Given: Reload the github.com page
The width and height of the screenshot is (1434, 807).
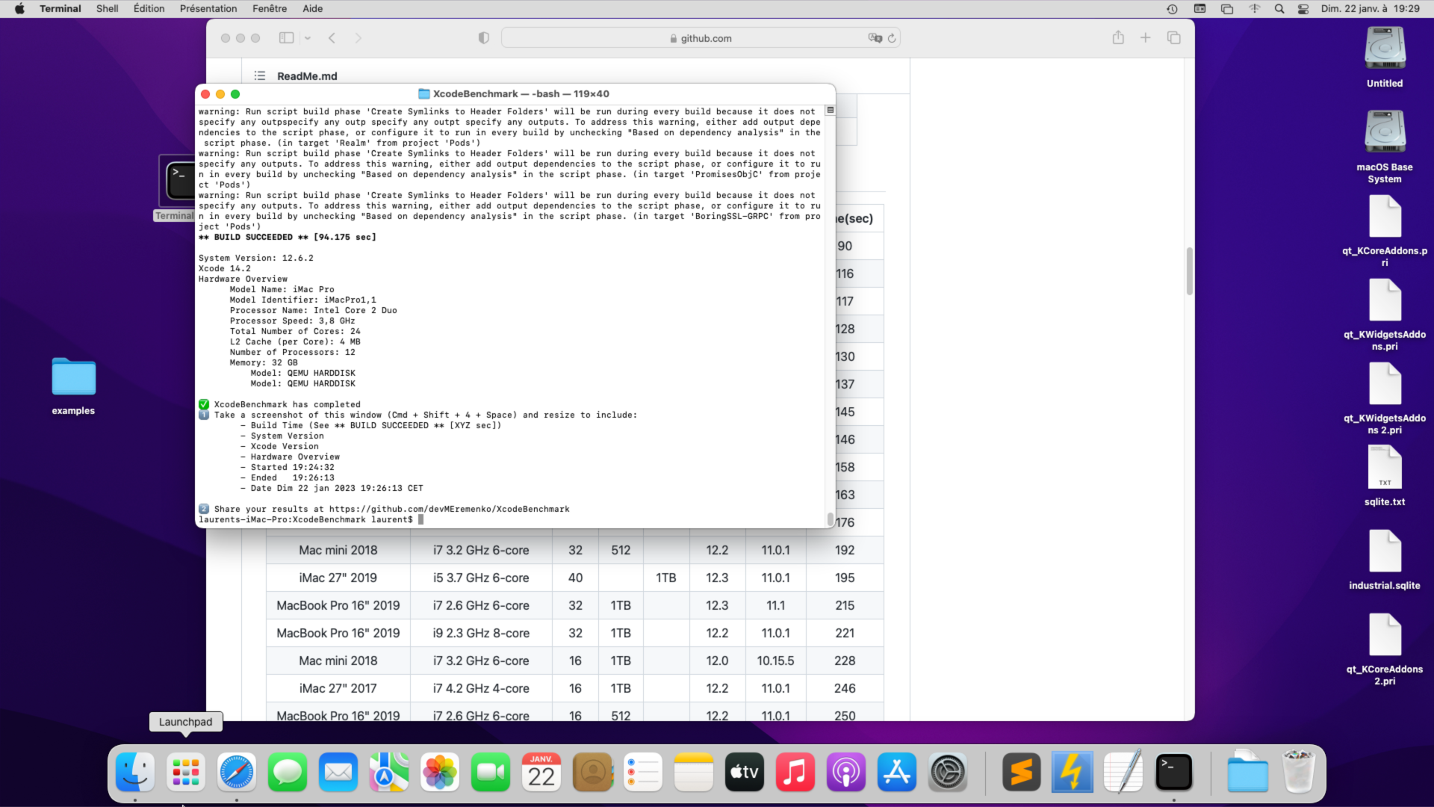Looking at the screenshot, I should click(x=892, y=38).
